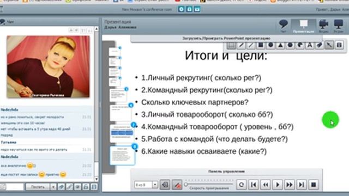Click the line '5.Работа с командой (что делать будете?)'

click(214, 139)
